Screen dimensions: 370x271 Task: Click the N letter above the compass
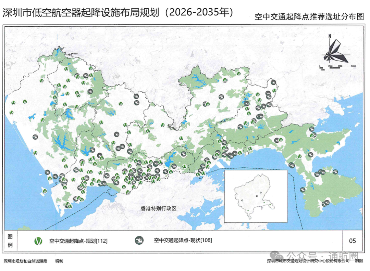[x=330, y=36]
